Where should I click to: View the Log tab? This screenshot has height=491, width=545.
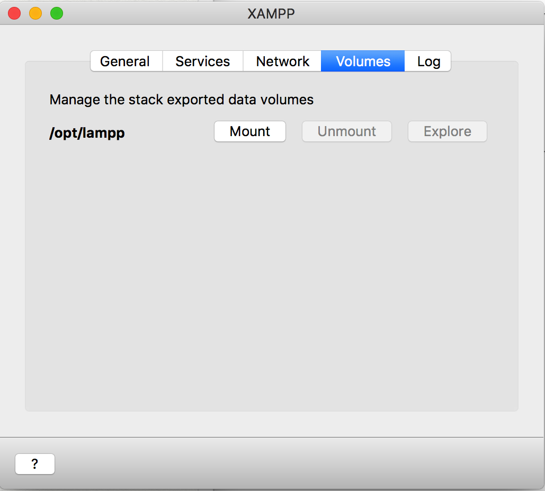[x=427, y=61]
